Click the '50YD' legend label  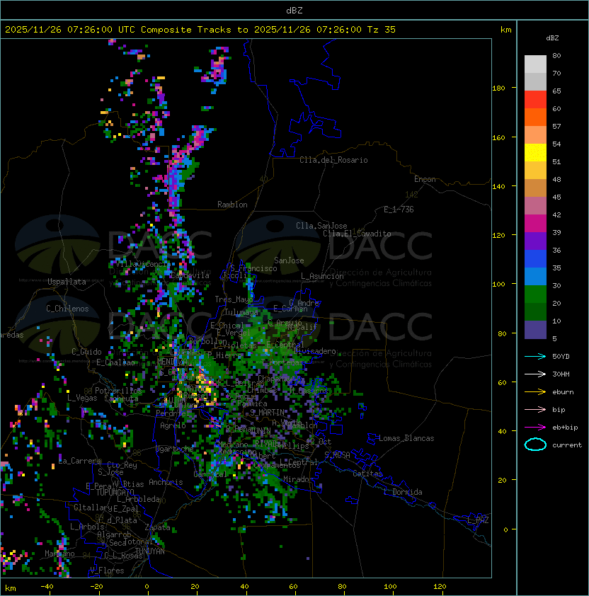pos(561,357)
